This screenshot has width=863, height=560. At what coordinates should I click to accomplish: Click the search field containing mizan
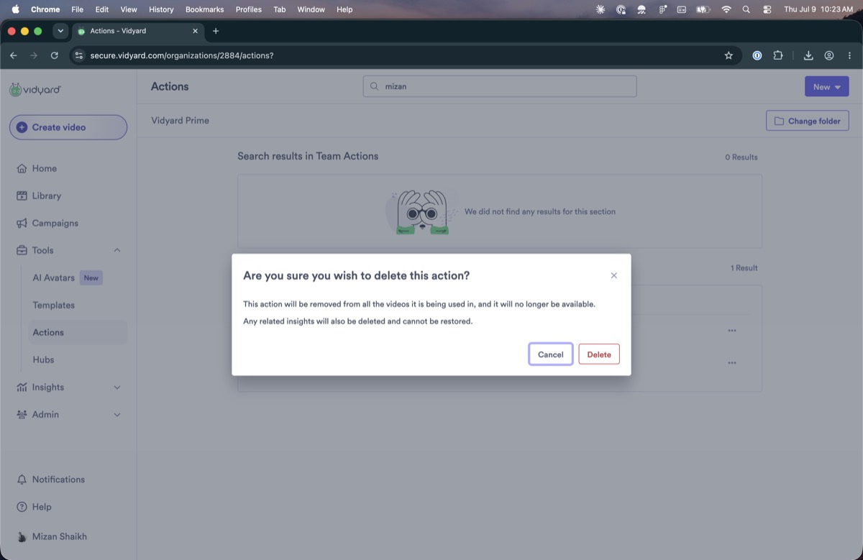click(500, 86)
